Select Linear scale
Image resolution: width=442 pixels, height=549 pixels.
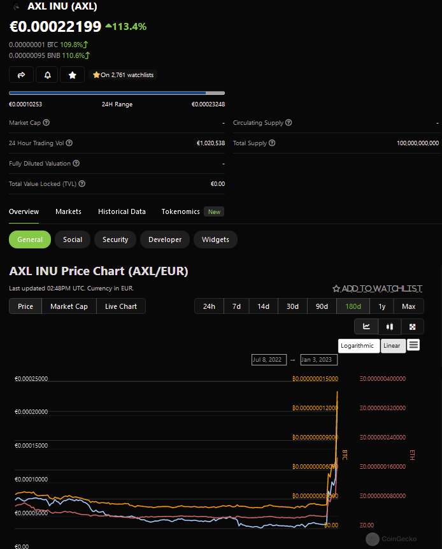[x=393, y=346]
